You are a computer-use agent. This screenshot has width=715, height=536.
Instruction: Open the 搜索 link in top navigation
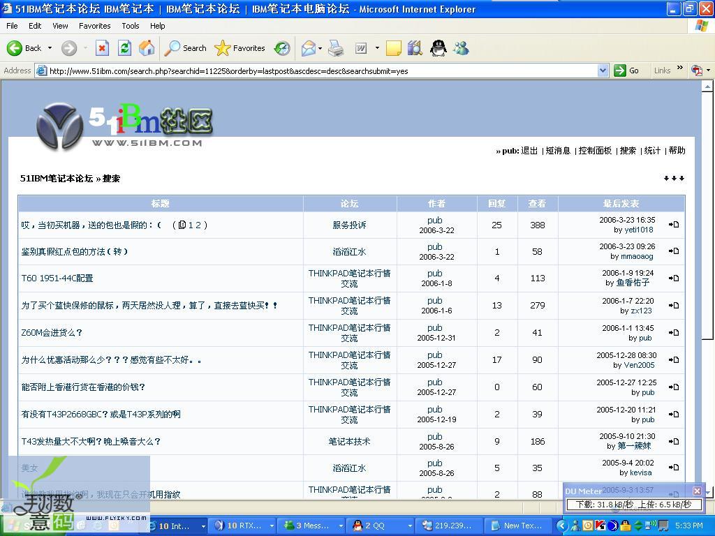pos(628,151)
